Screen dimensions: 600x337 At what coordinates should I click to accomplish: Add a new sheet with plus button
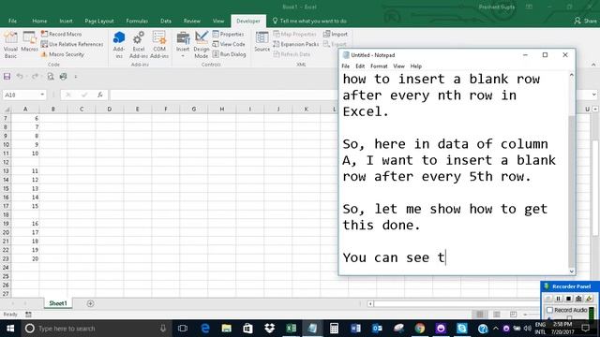pyautogui.click(x=90, y=303)
